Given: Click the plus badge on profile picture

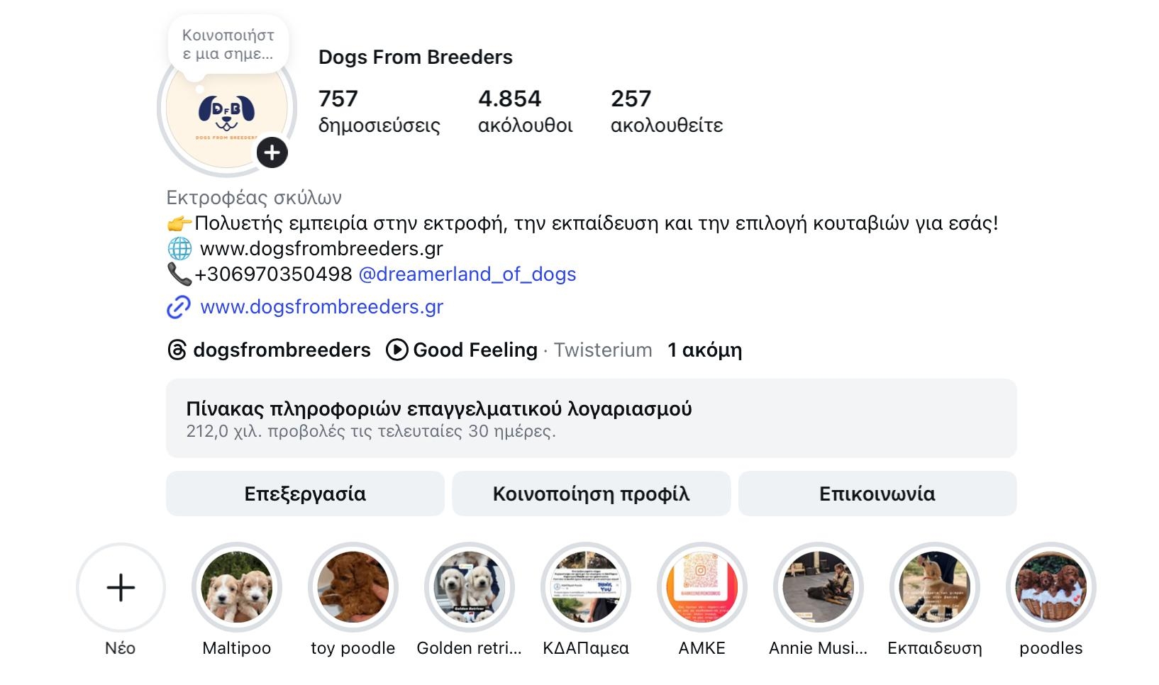Looking at the screenshot, I should pos(272,152).
